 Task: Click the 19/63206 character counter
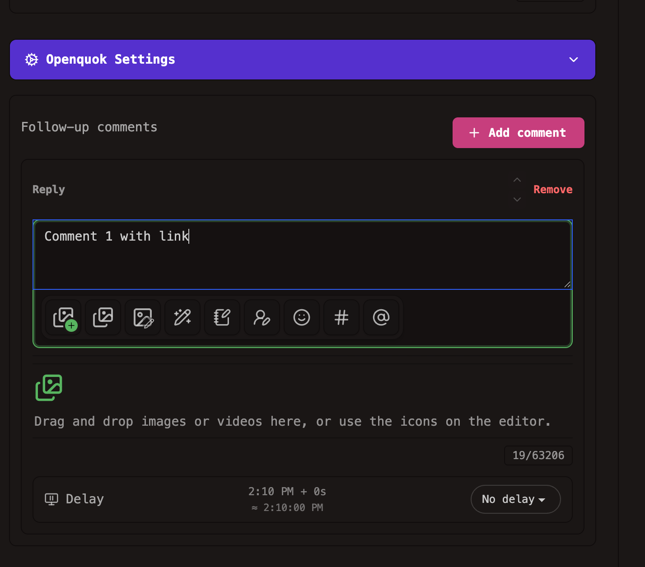tap(538, 455)
